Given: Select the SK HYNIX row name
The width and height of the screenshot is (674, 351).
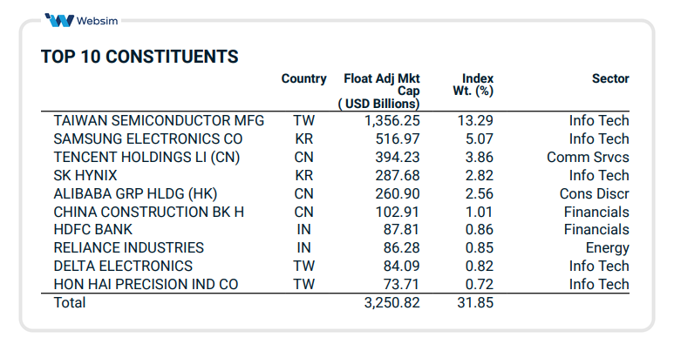Looking at the screenshot, I should (x=89, y=175).
